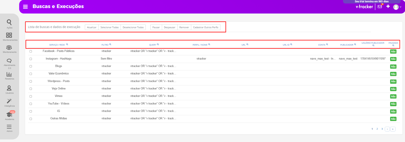The height and width of the screenshot is (142, 405).
Task: Open Academia graduation cap icon
Action: pos(9,115)
